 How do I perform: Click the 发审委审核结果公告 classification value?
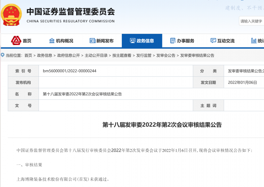tap(246, 71)
